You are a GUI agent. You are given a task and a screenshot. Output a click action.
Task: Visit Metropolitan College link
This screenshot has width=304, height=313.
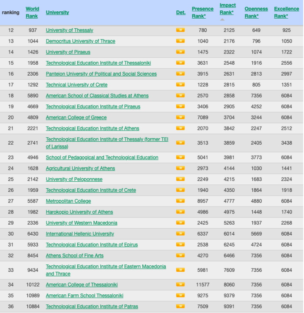click(69, 201)
